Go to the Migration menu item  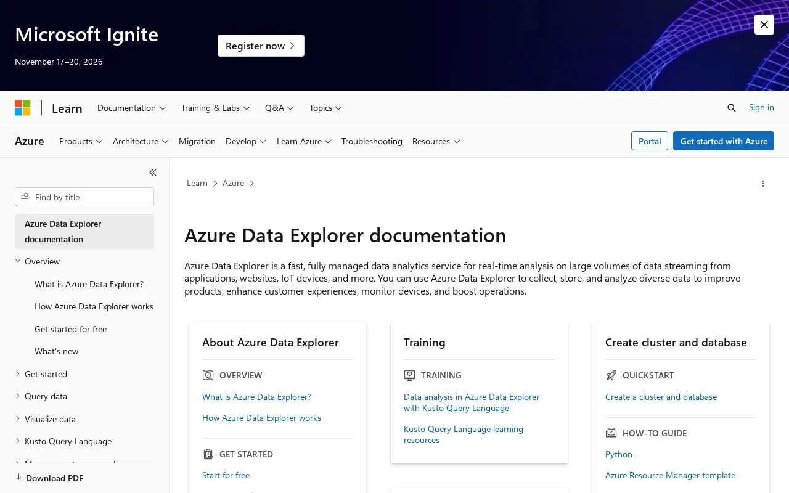197,141
